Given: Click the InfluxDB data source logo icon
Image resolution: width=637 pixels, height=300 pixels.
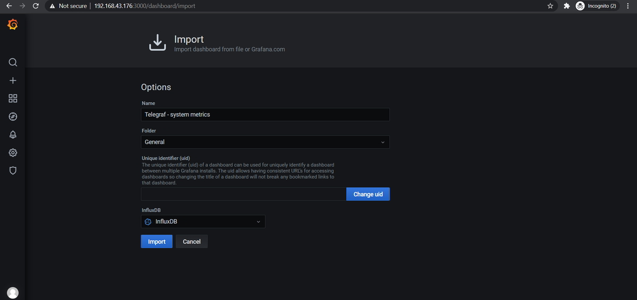Looking at the screenshot, I should pyautogui.click(x=148, y=222).
